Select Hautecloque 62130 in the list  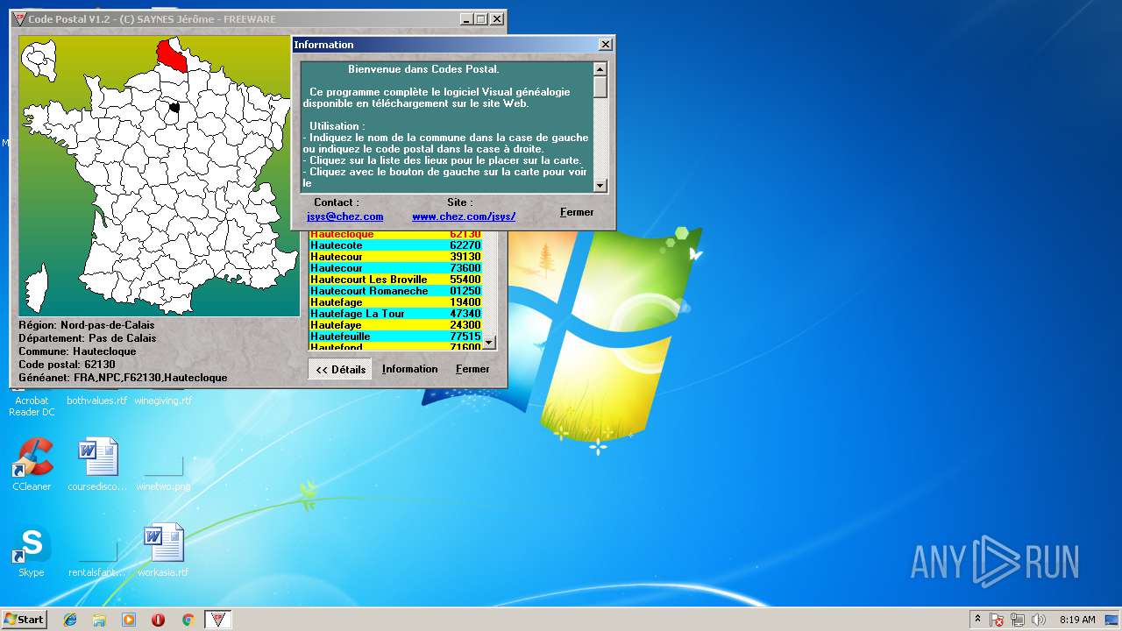(x=395, y=234)
